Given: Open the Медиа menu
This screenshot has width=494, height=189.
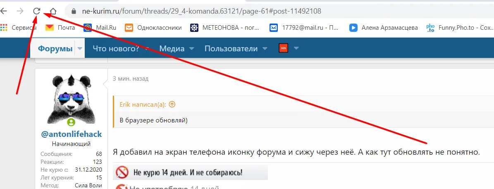Looking at the screenshot, I should click(172, 49).
